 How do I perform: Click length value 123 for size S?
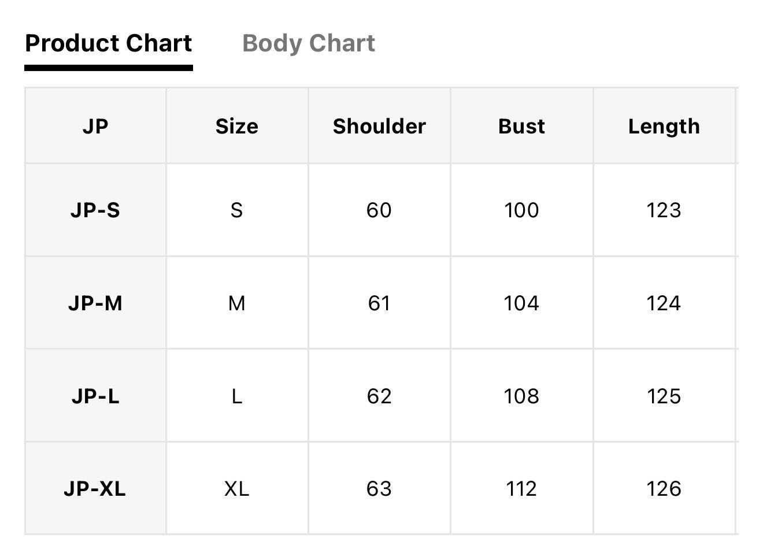[664, 210]
